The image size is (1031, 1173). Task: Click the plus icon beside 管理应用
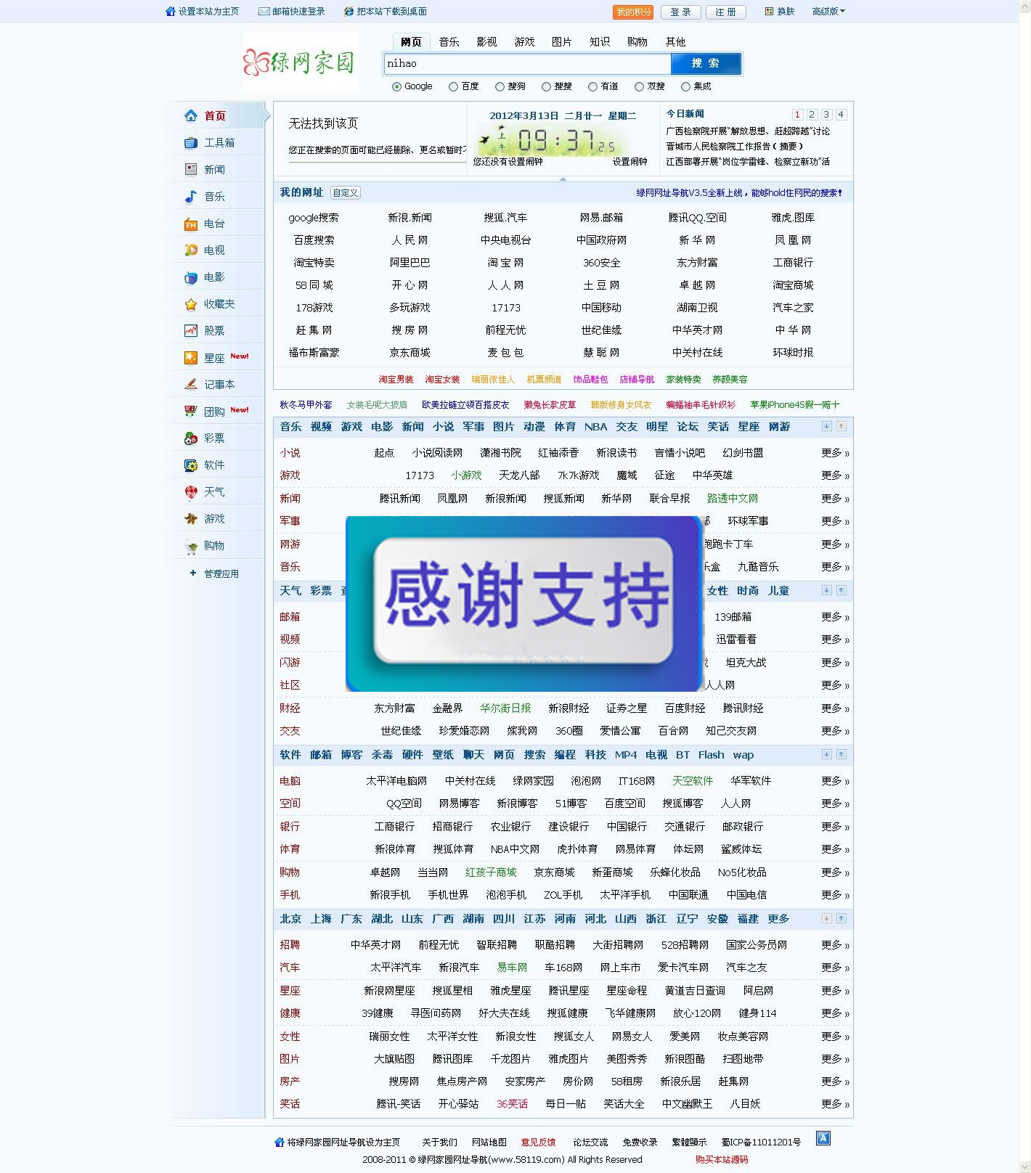[192, 573]
